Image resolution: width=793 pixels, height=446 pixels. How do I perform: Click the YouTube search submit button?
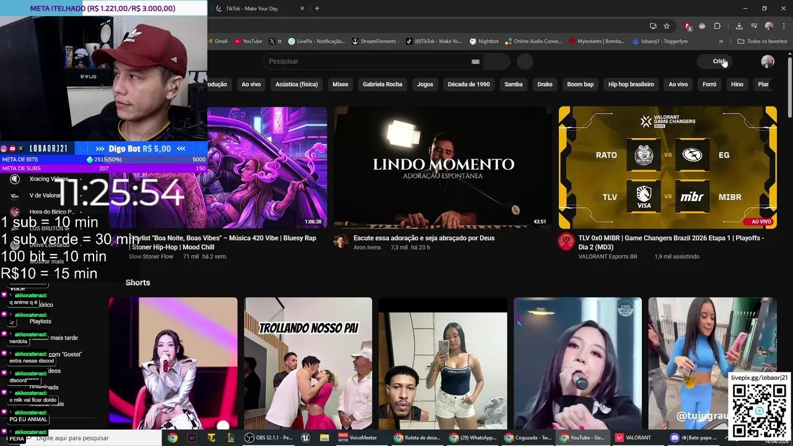tap(497, 61)
